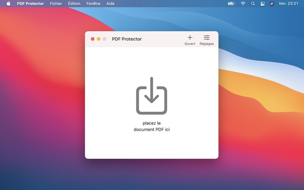This screenshot has width=304, height=190.
Task: Open the Aide menu
Action: (110, 3)
